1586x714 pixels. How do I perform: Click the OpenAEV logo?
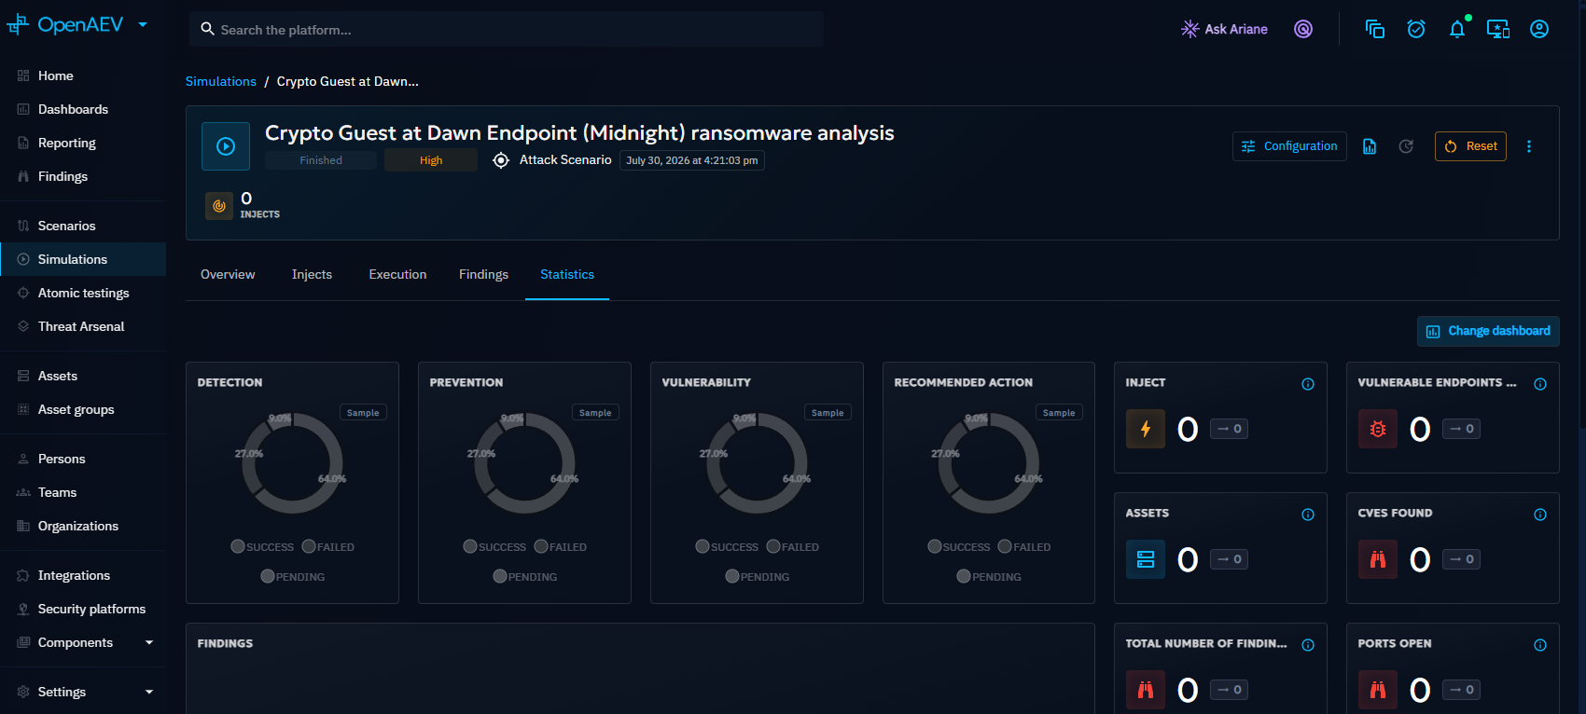[65, 25]
